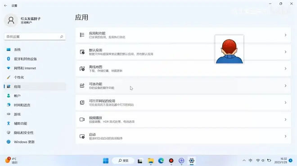297x166 pixels.
Task: Click the 视频播放 camera icon
Action: pyautogui.click(x=82, y=119)
